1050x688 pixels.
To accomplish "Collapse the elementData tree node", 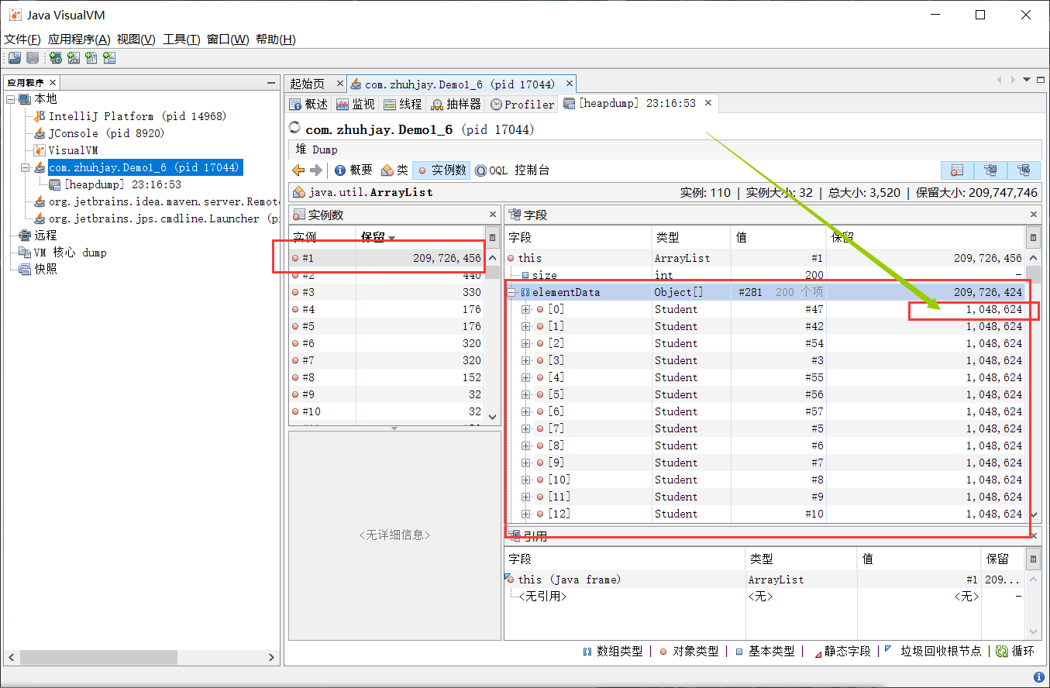I will click(x=511, y=293).
